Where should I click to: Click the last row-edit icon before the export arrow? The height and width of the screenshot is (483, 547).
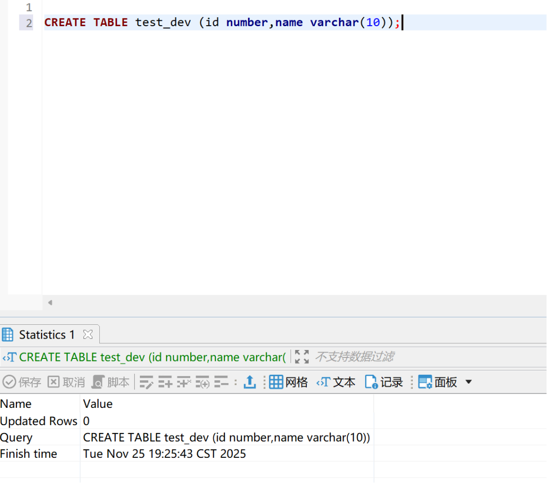point(221,382)
